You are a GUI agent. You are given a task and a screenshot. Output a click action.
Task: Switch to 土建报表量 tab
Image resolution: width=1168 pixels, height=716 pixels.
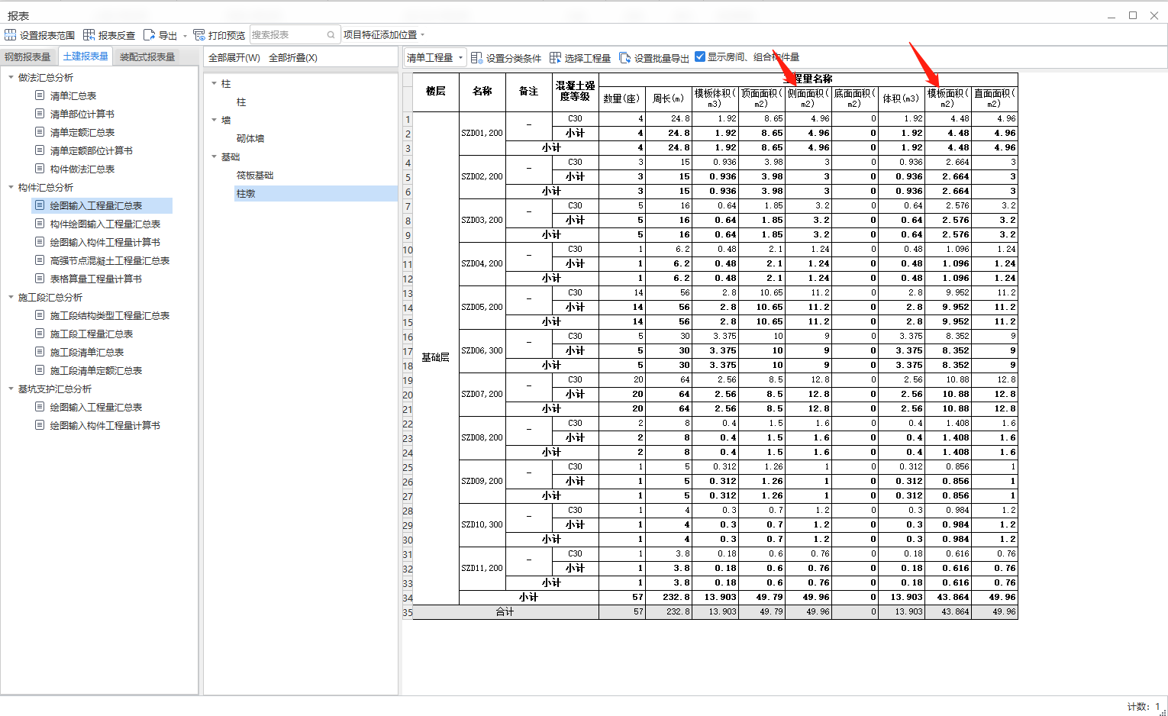(86, 56)
